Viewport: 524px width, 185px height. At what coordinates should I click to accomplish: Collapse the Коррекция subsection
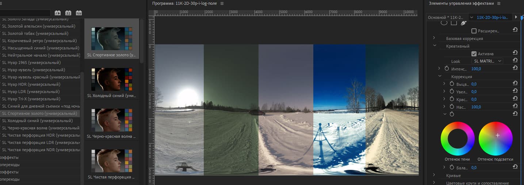440,76
